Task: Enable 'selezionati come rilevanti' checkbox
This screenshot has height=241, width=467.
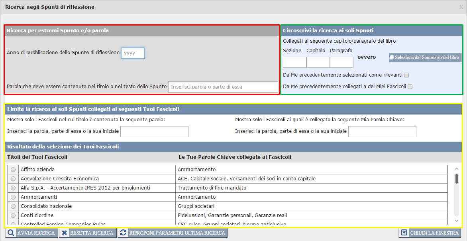Action: (x=406, y=75)
